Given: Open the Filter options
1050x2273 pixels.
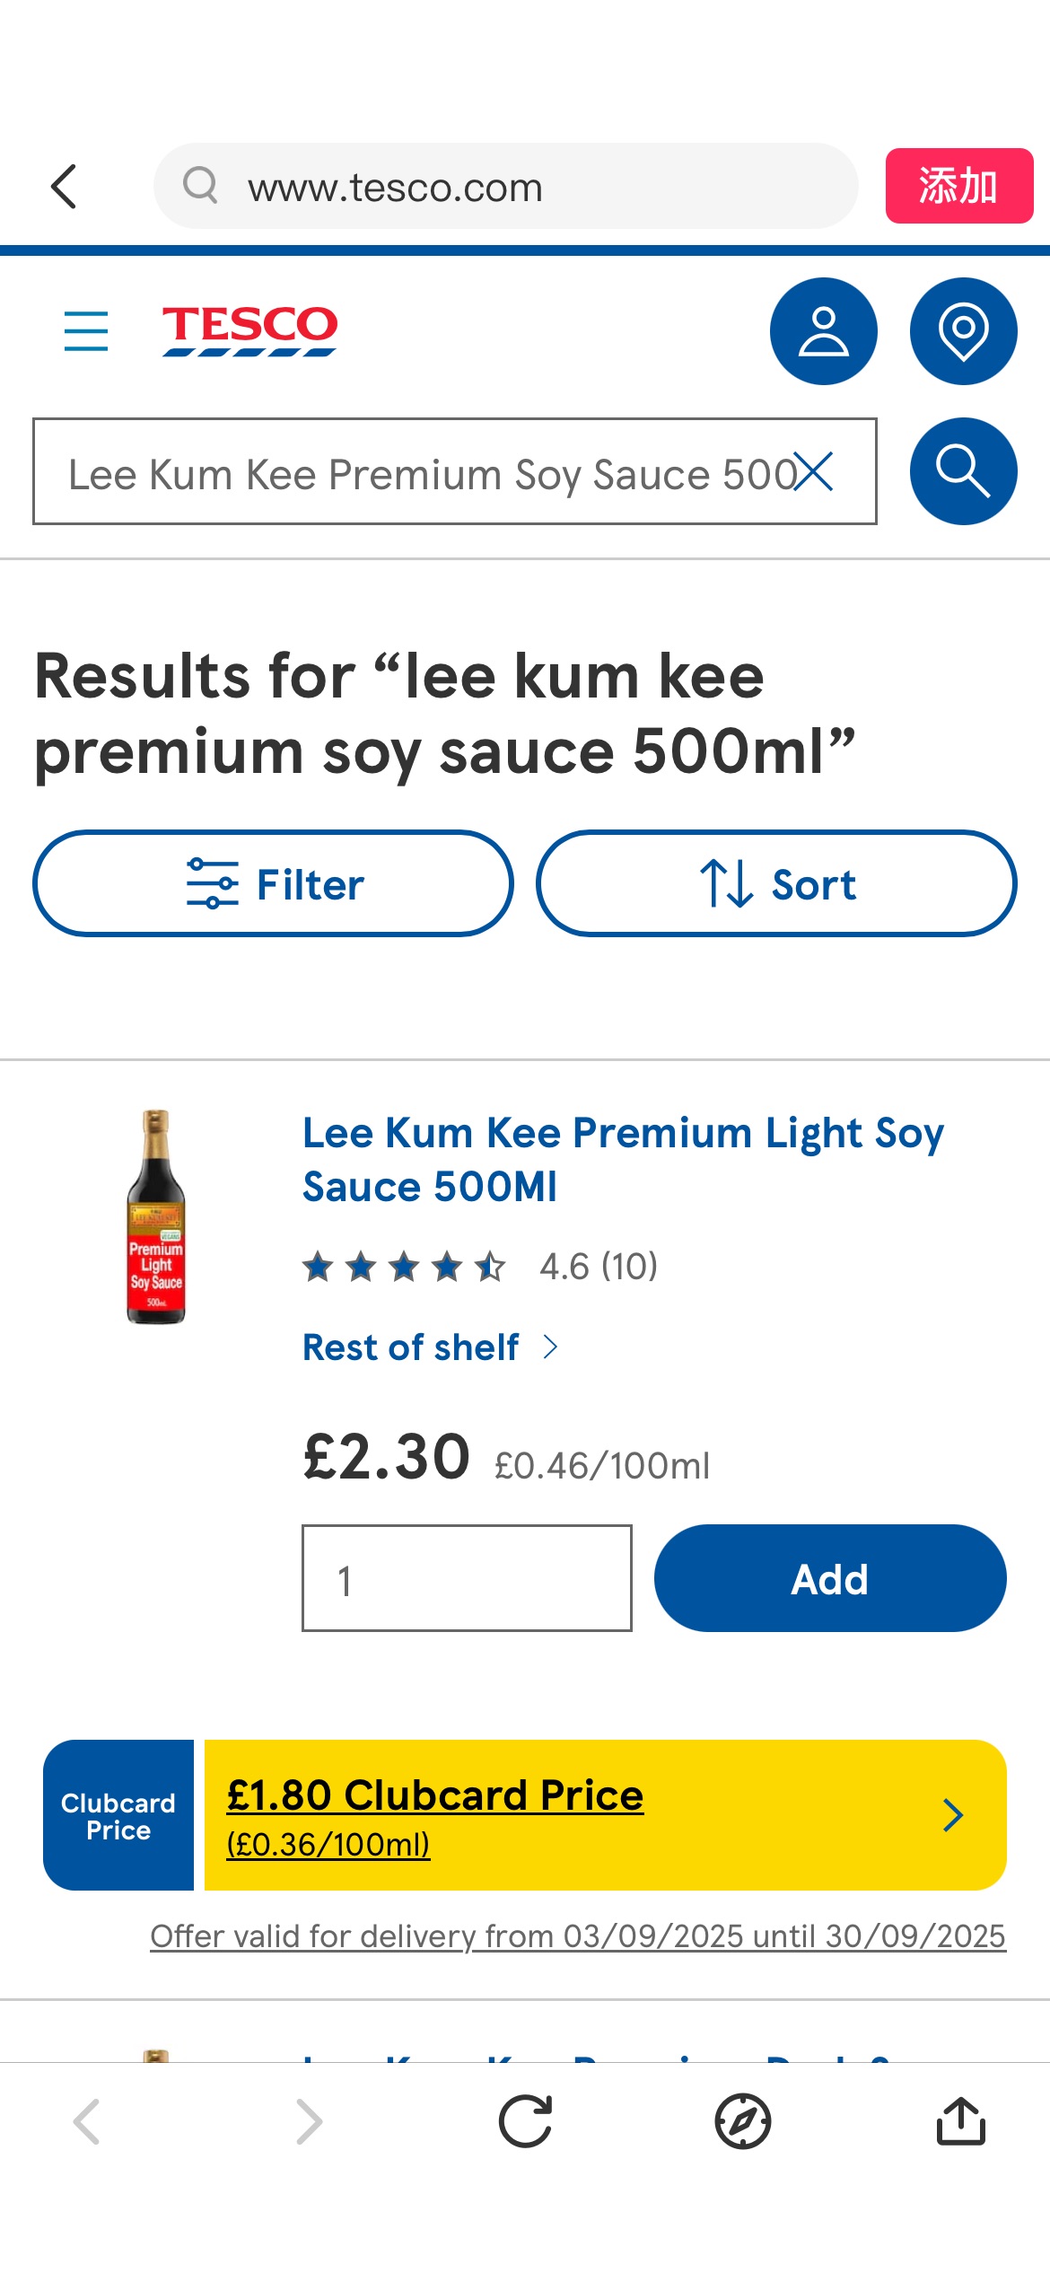Looking at the screenshot, I should (x=273, y=883).
